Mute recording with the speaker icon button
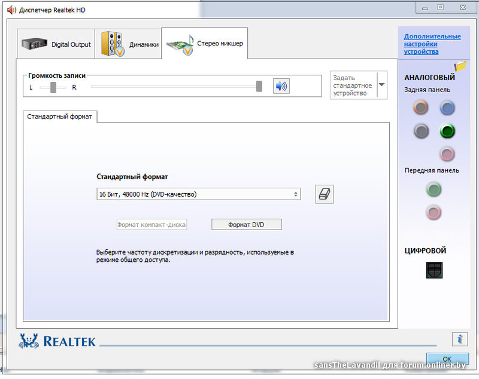The image size is (479, 379). pyautogui.click(x=281, y=86)
